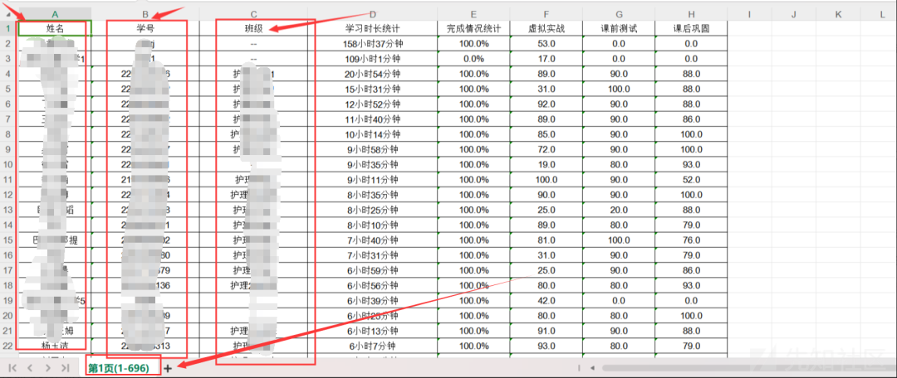The image size is (897, 378).
Task: Select the cell 109小时1分钟
Action: pyautogui.click(x=372, y=59)
